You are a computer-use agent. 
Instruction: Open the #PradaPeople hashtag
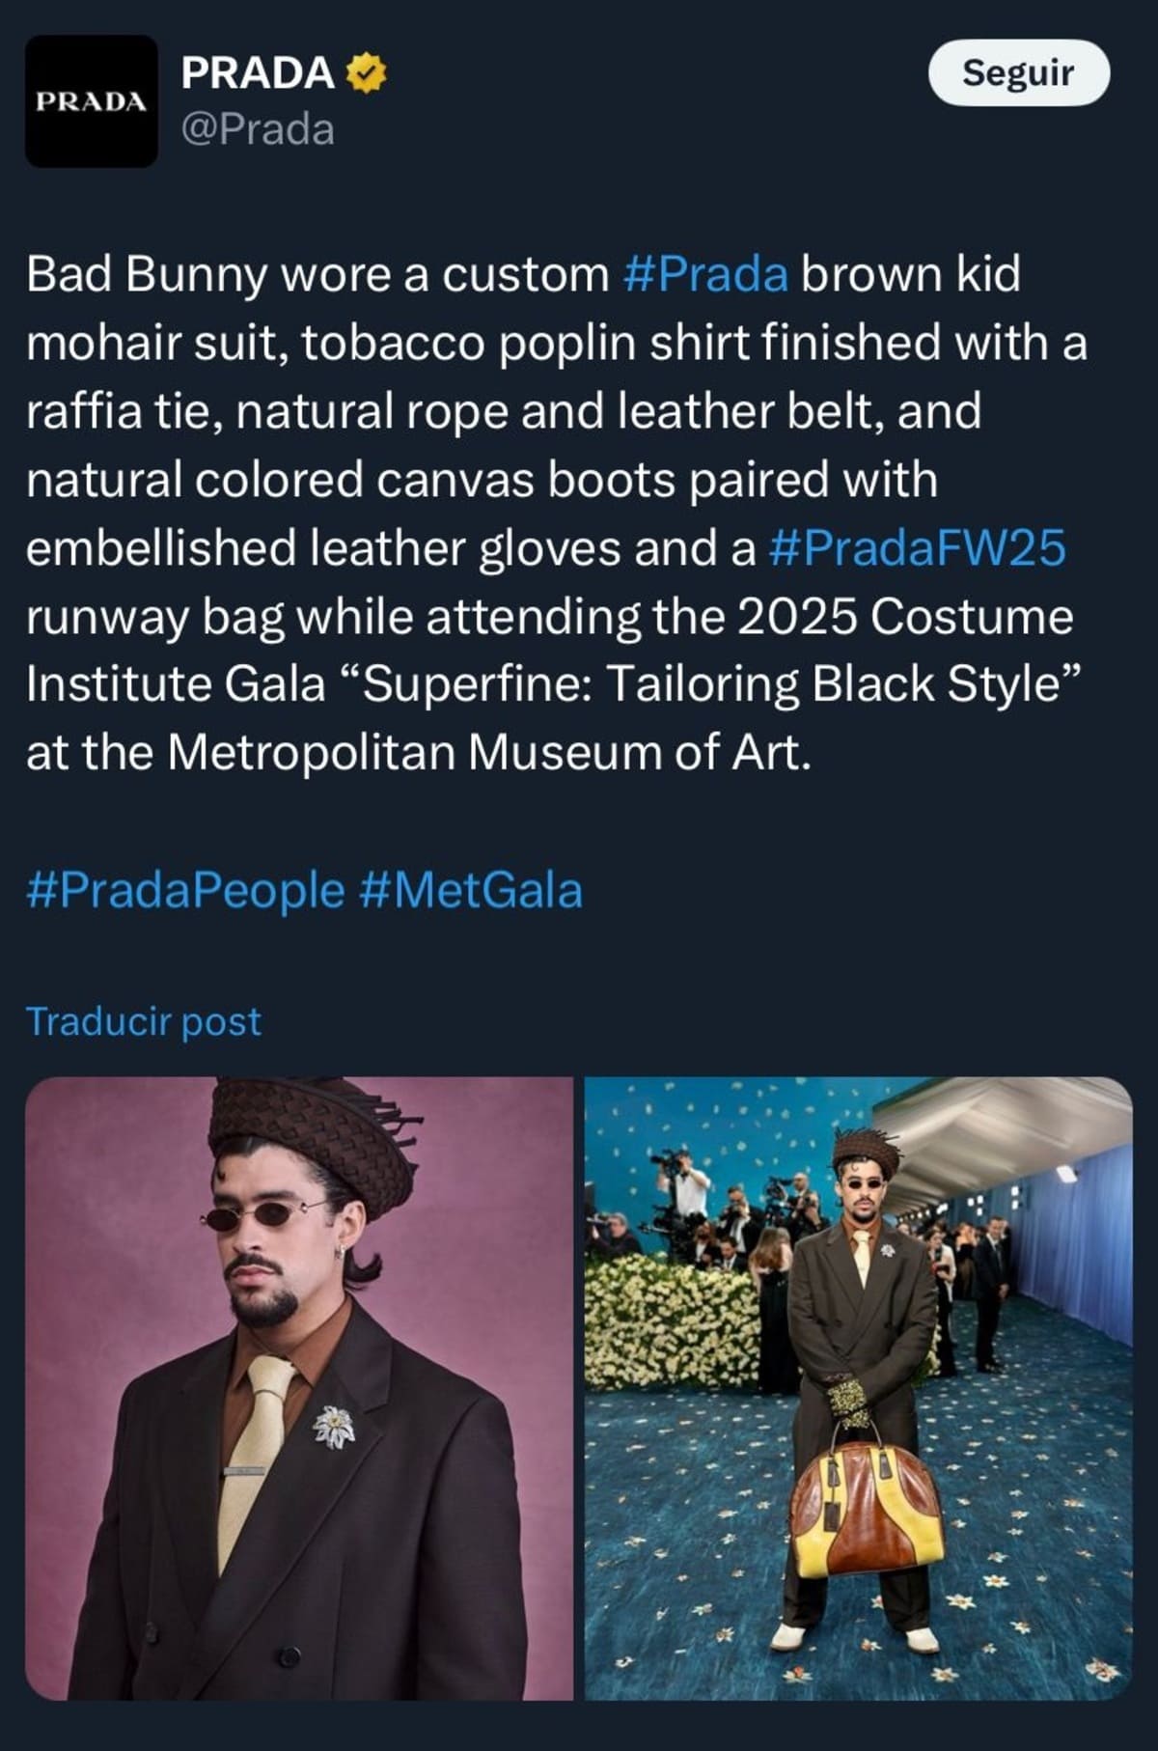tap(185, 890)
